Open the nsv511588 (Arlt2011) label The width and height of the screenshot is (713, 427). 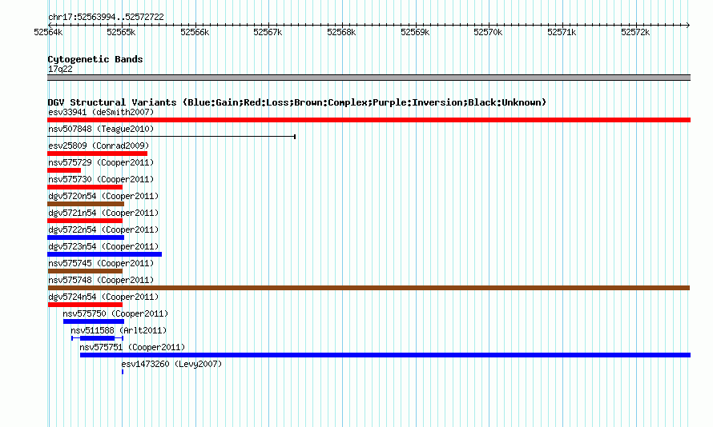[x=119, y=330]
